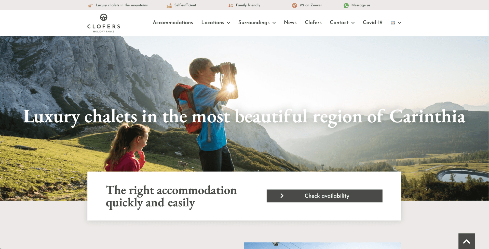Expand the Surroundings dropdown chevron
Image resolution: width=489 pixels, height=249 pixels.
click(274, 23)
